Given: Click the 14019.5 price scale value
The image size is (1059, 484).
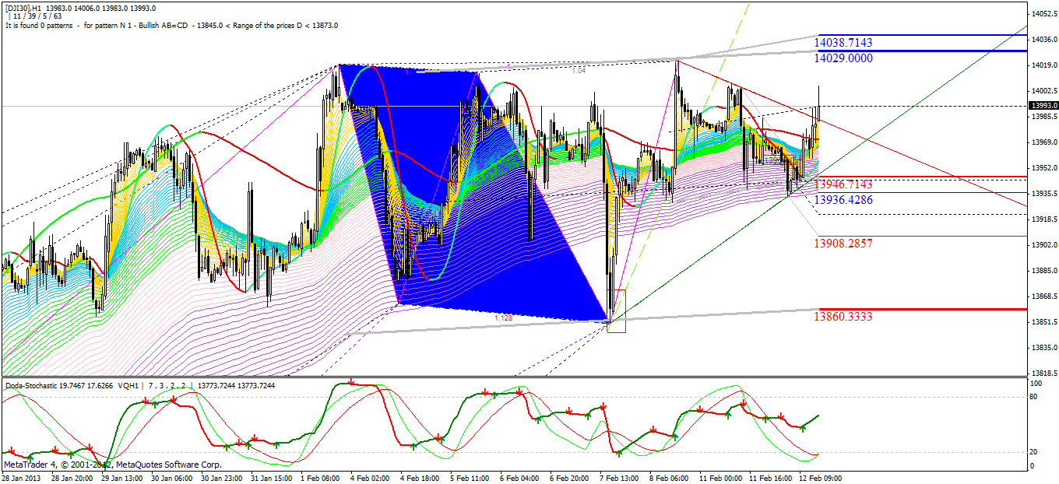Looking at the screenshot, I should coord(1043,65).
